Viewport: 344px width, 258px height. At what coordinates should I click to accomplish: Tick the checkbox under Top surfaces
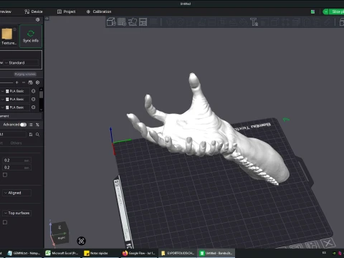[x=5, y=222]
